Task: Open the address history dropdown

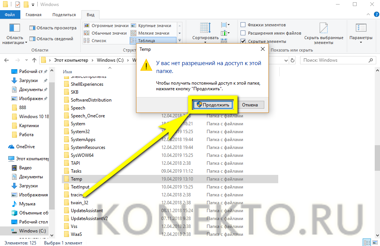Action: point(286,60)
